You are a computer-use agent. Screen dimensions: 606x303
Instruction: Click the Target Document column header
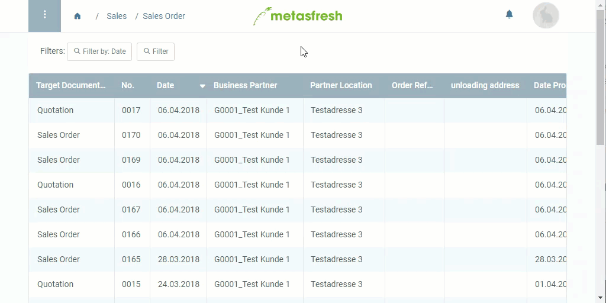point(71,85)
